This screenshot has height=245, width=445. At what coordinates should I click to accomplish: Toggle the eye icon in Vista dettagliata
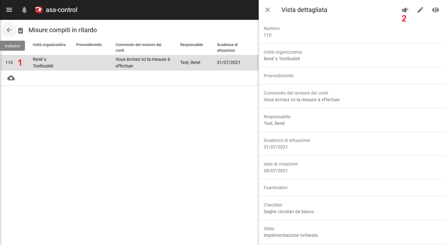point(436,10)
